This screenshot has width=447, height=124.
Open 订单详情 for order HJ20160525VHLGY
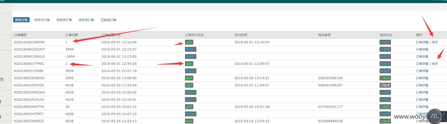[422, 100]
